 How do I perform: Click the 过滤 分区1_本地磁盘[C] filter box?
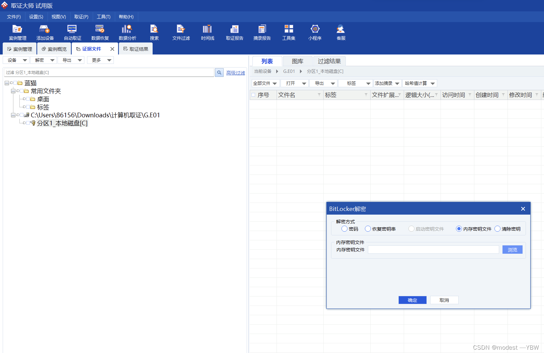[x=109, y=73]
